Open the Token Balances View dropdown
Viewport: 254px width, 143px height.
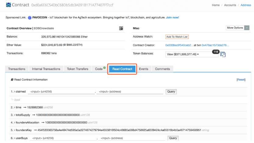(192, 54)
